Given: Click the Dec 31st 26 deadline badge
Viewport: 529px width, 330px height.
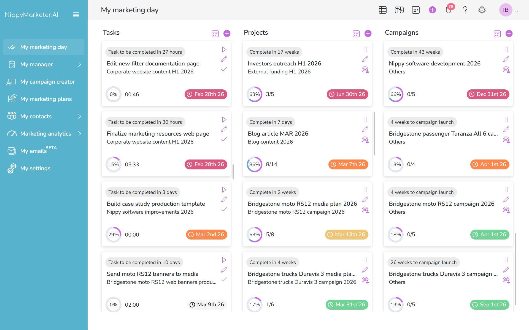Looking at the screenshot, I should tap(488, 94).
